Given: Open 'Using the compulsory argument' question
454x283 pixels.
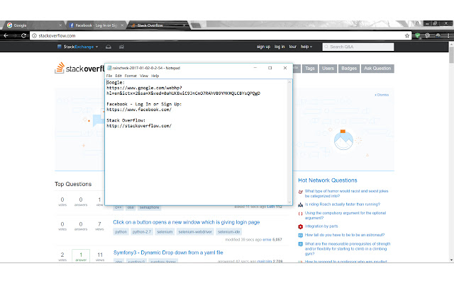Looking at the screenshot, I should (345, 215).
